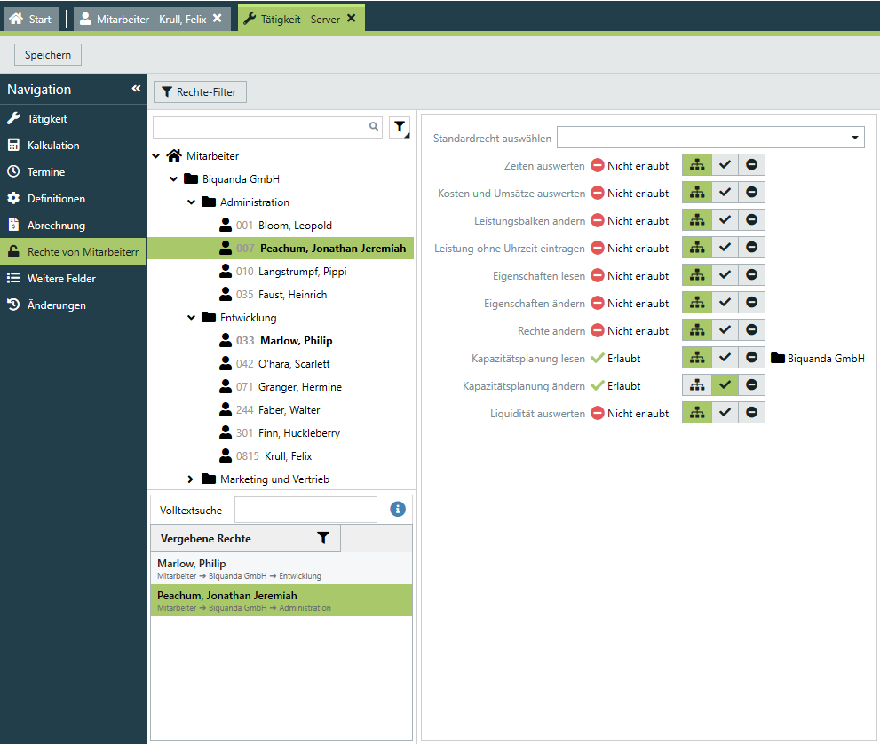Screen dimensions: 880x744
Task: Close the Tätigkeit - Server tab
Action: point(352,18)
